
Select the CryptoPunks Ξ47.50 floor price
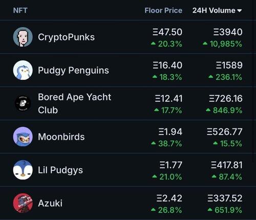pyautogui.click(x=167, y=32)
